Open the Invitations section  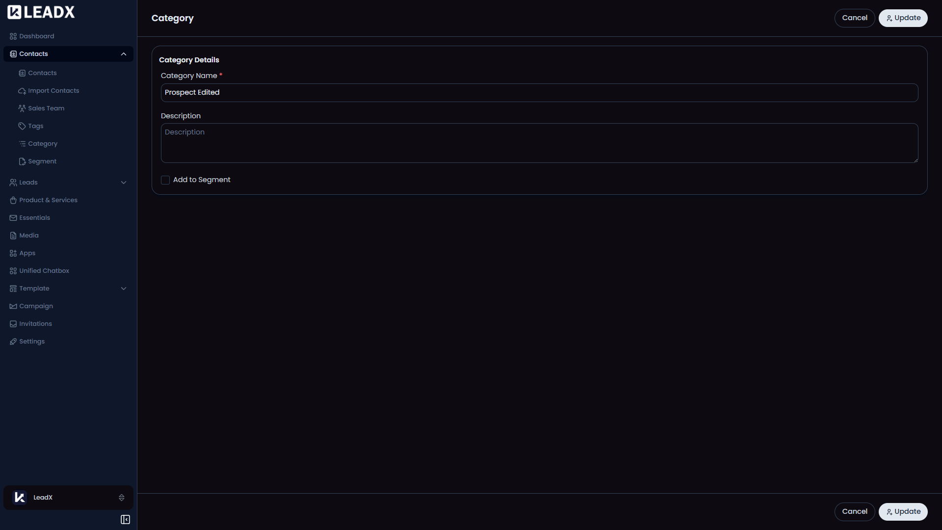(x=35, y=323)
